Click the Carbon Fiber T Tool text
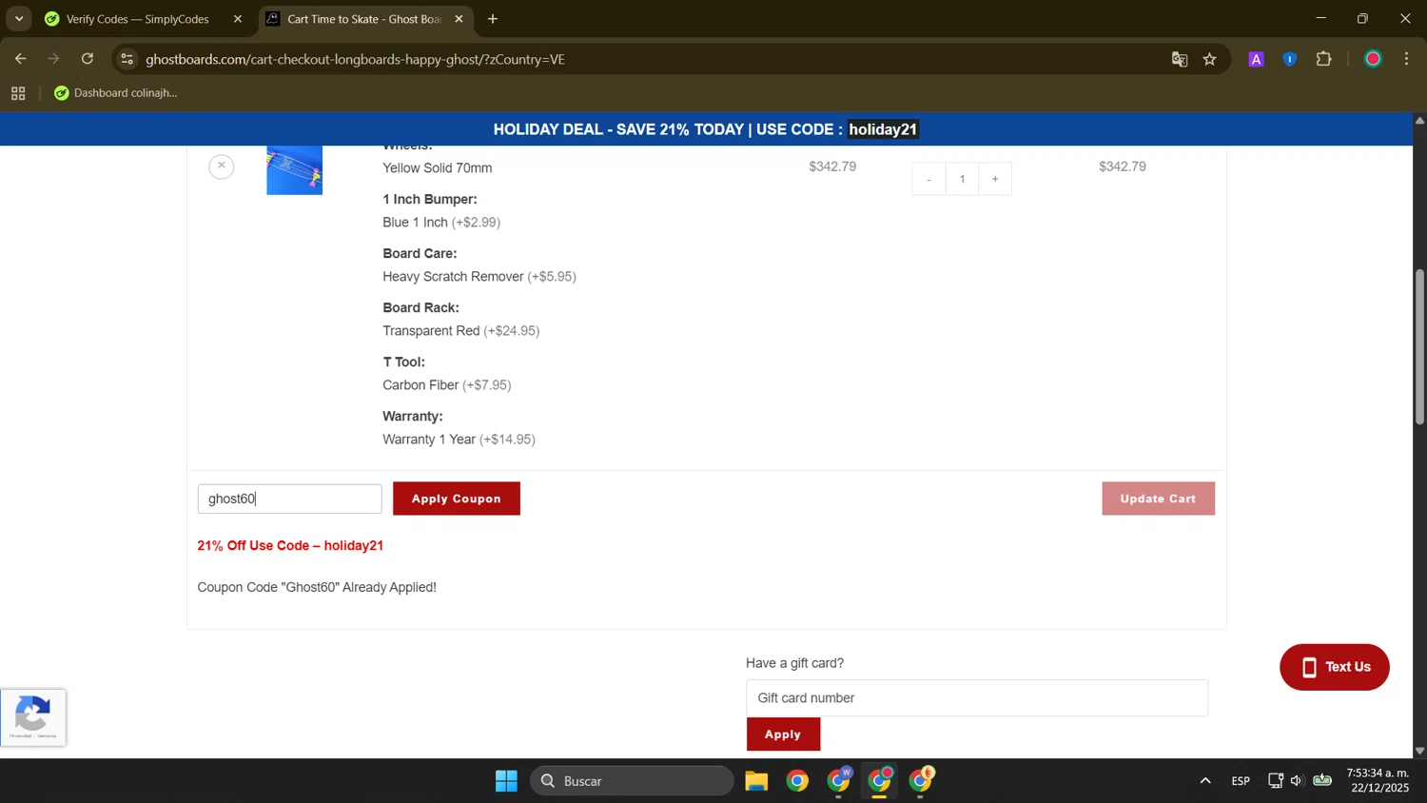1427x803 pixels. [x=447, y=385]
